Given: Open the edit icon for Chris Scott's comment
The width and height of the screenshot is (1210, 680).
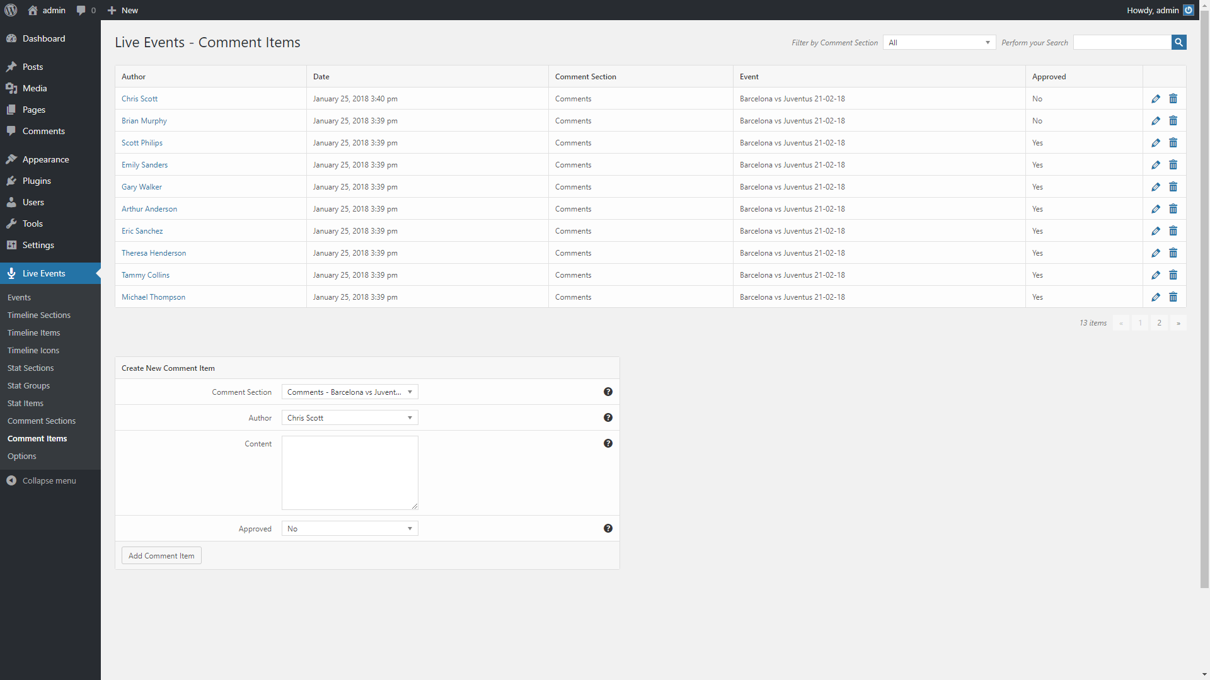Looking at the screenshot, I should click(x=1156, y=98).
